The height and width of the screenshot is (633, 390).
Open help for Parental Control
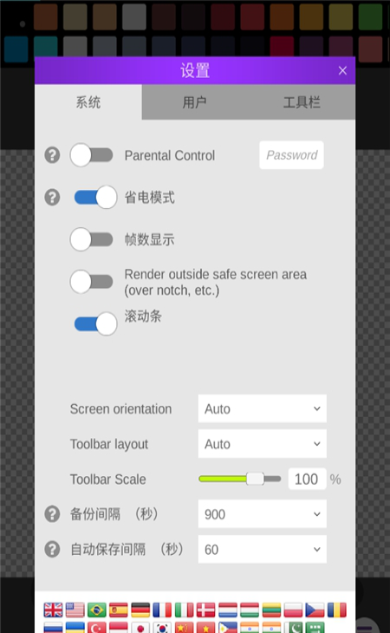tap(52, 155)
